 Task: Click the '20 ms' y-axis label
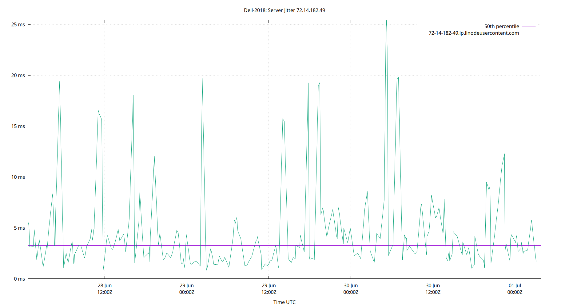18,76
